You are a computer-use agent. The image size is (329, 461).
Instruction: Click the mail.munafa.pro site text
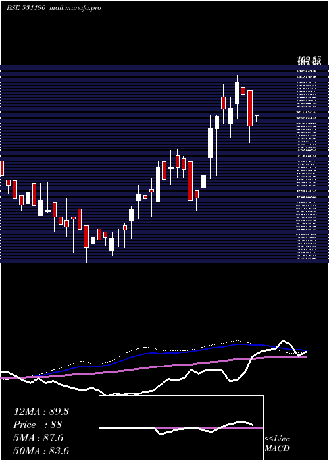pos(75,8)
